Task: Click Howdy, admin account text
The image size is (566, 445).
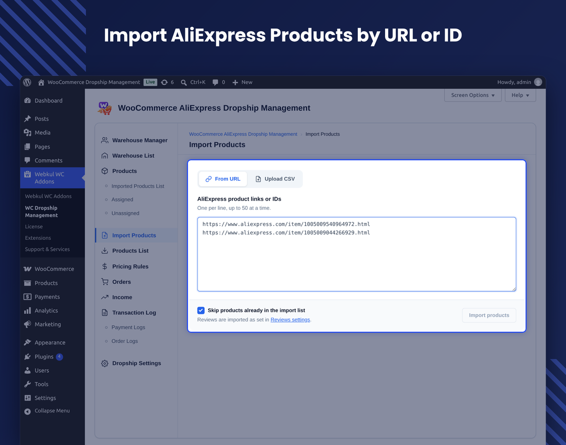Action: point(514,82)
